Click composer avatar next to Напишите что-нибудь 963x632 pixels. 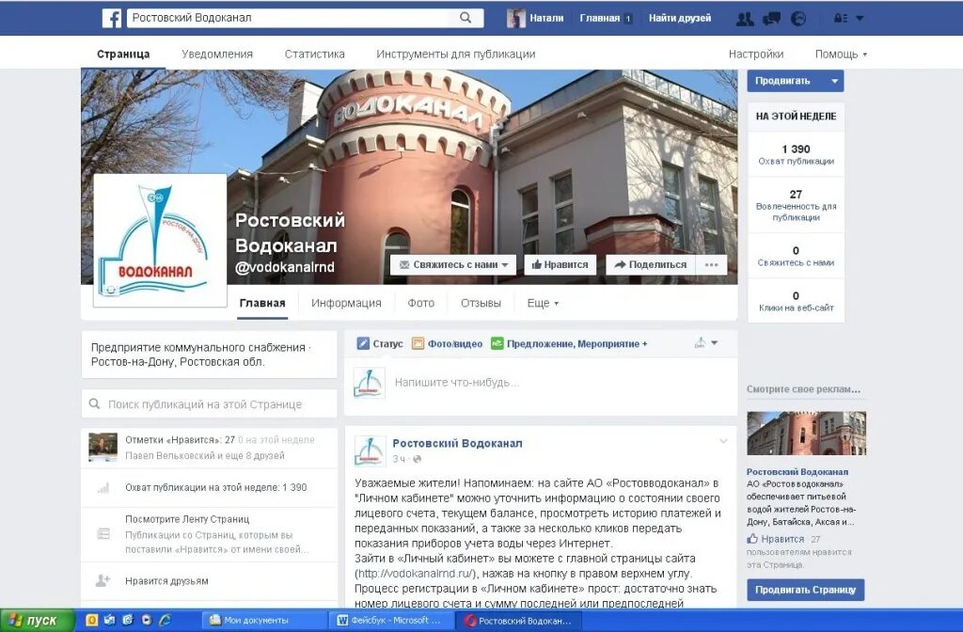click(369, 383)
